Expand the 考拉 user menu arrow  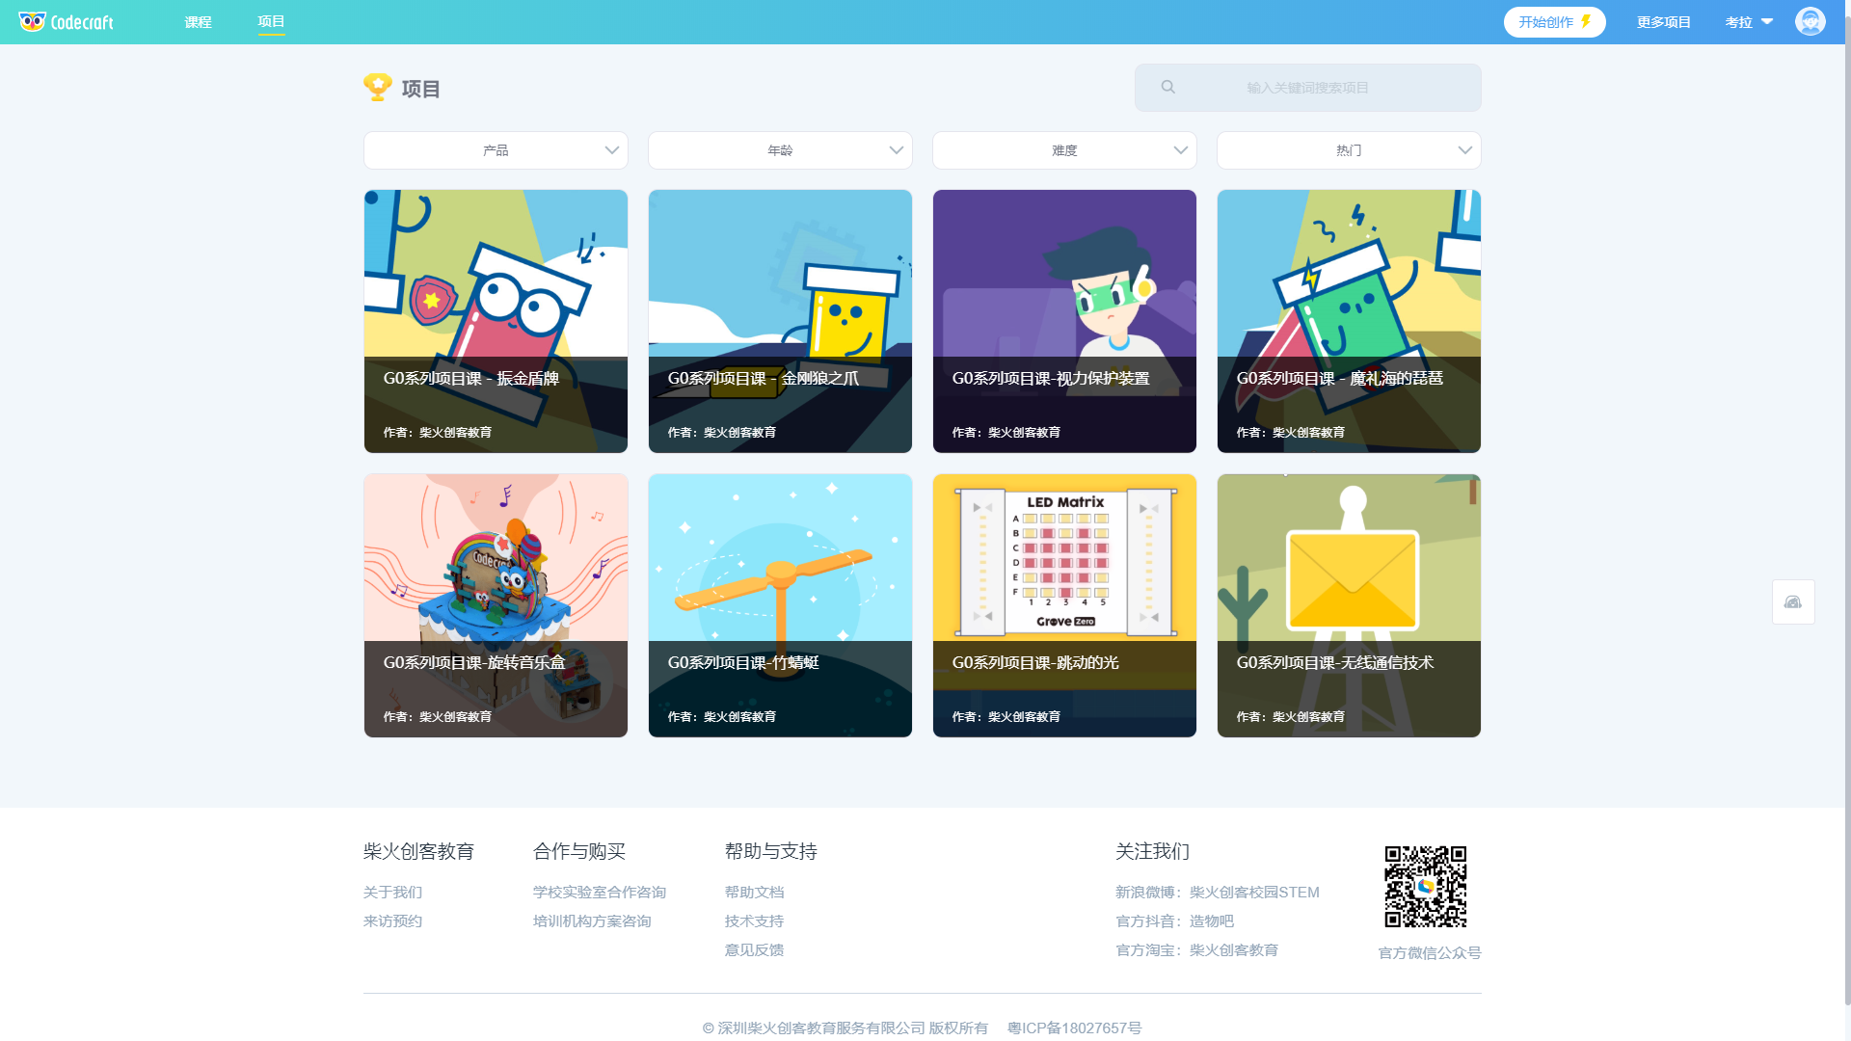1767,21
